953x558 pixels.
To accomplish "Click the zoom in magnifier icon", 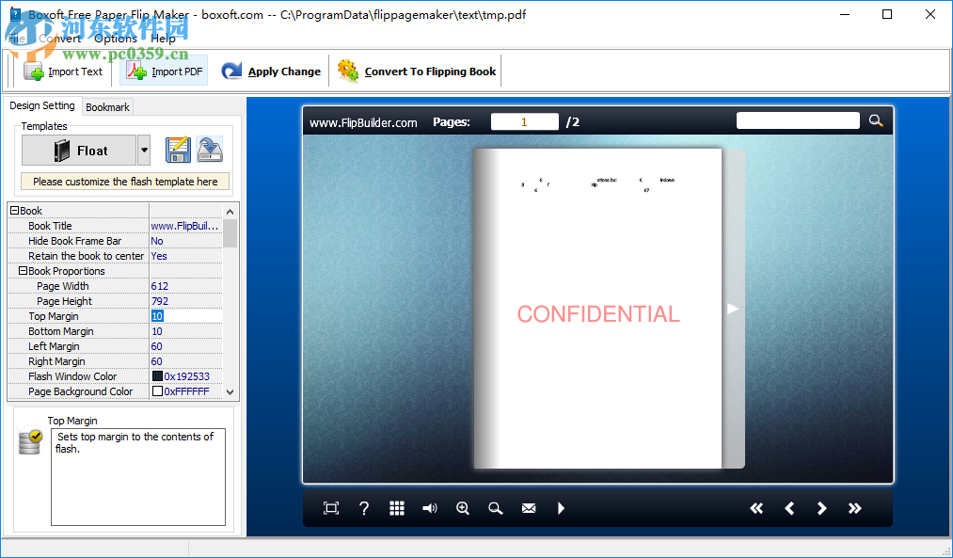I will pos(463,508).
